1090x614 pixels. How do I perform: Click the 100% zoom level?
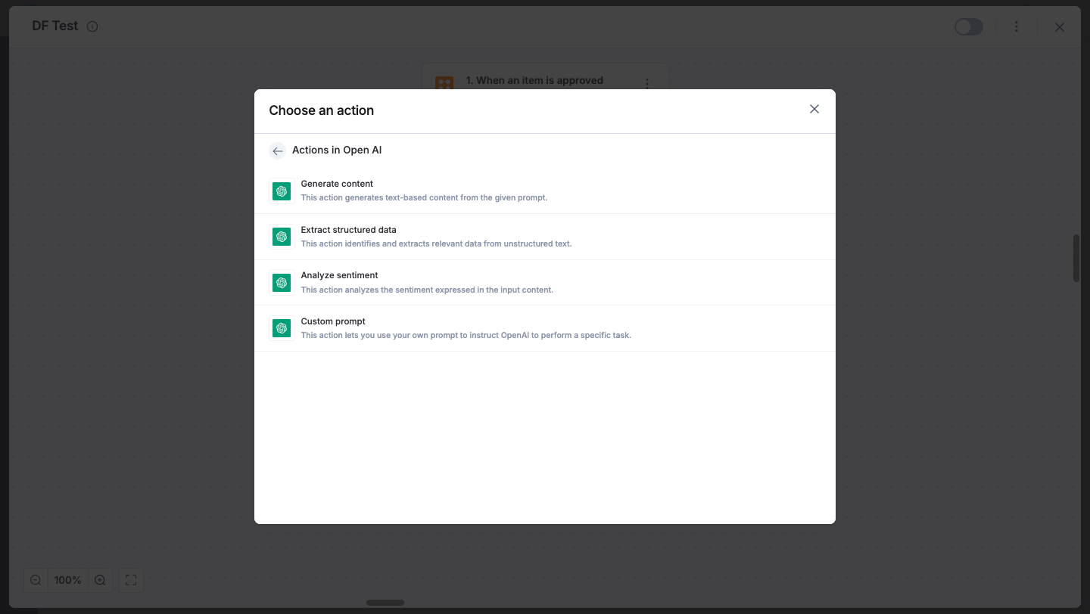[x=67, y=580]
